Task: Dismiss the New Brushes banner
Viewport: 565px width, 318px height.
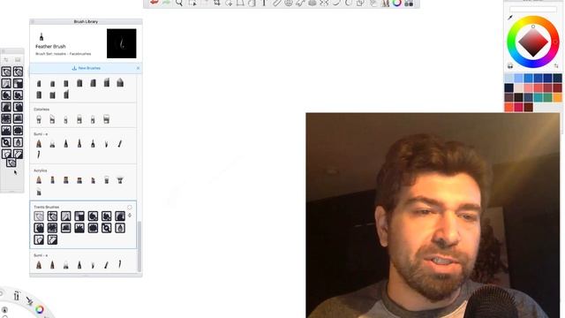Action: point(138,68)
